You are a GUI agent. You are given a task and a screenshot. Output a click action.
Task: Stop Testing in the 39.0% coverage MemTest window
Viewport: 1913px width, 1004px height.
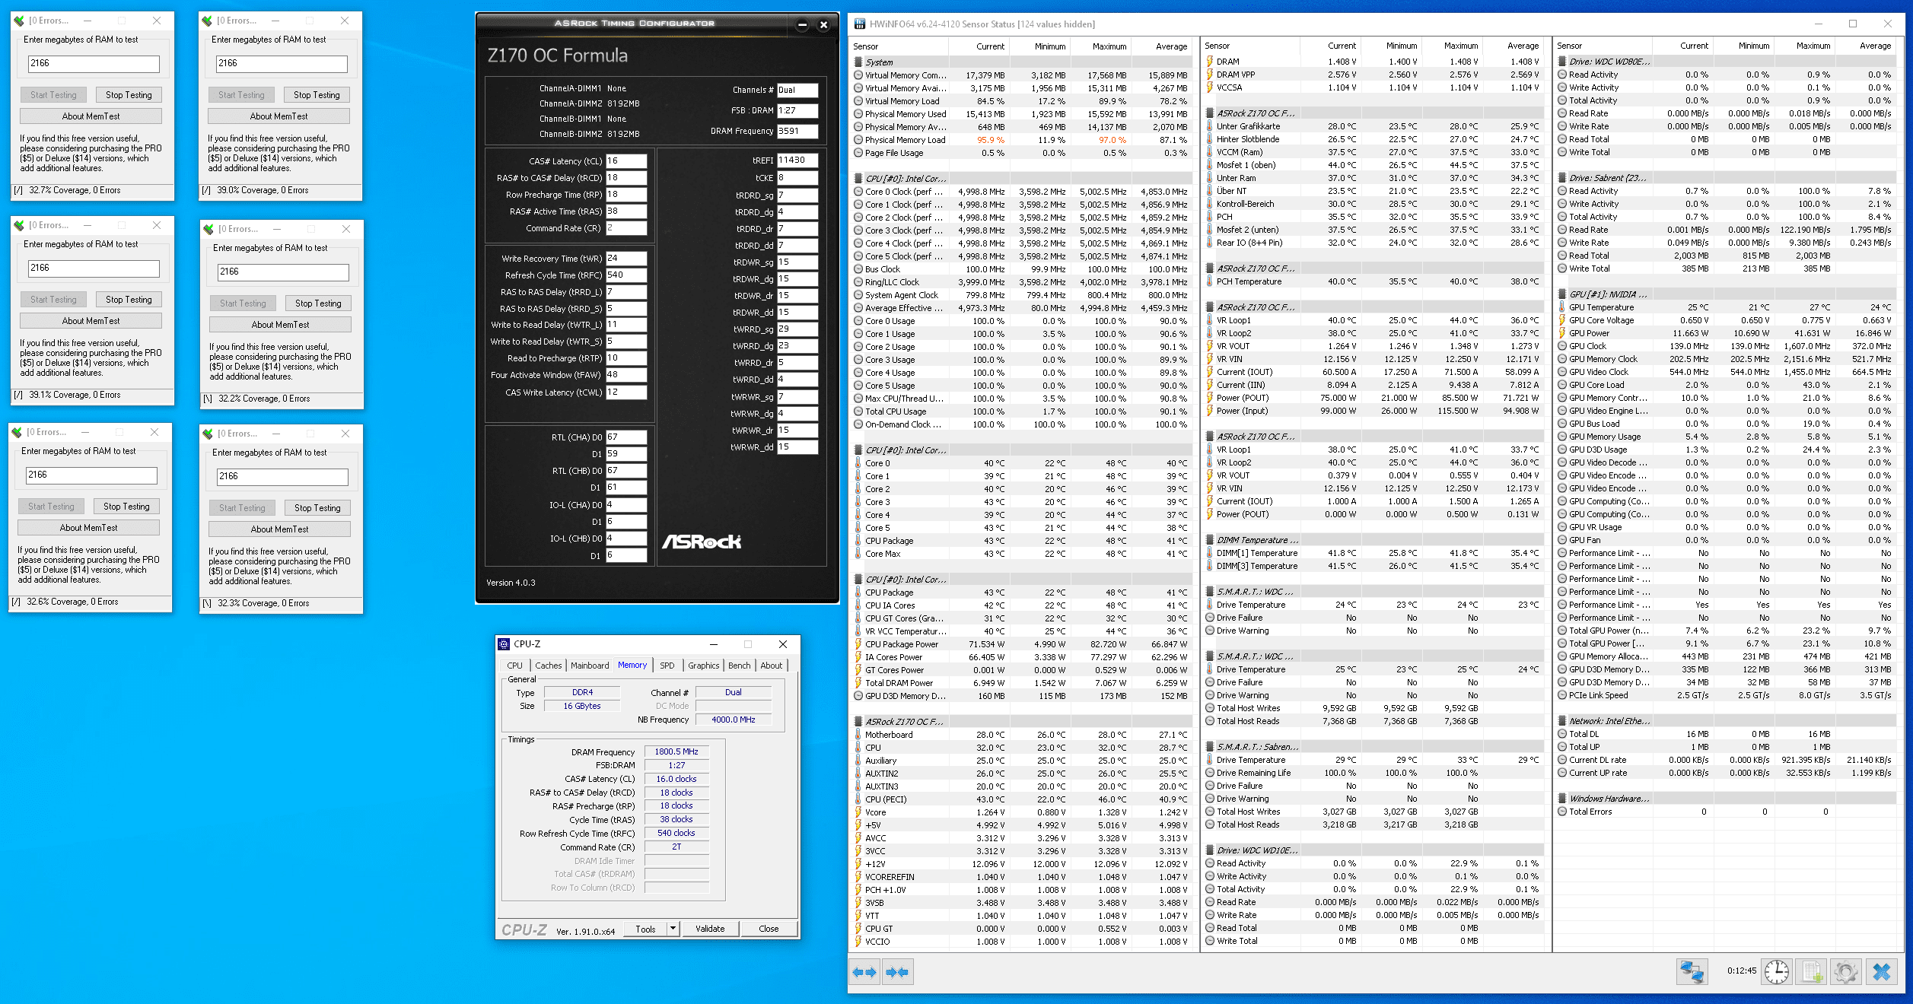coord(317,95)
